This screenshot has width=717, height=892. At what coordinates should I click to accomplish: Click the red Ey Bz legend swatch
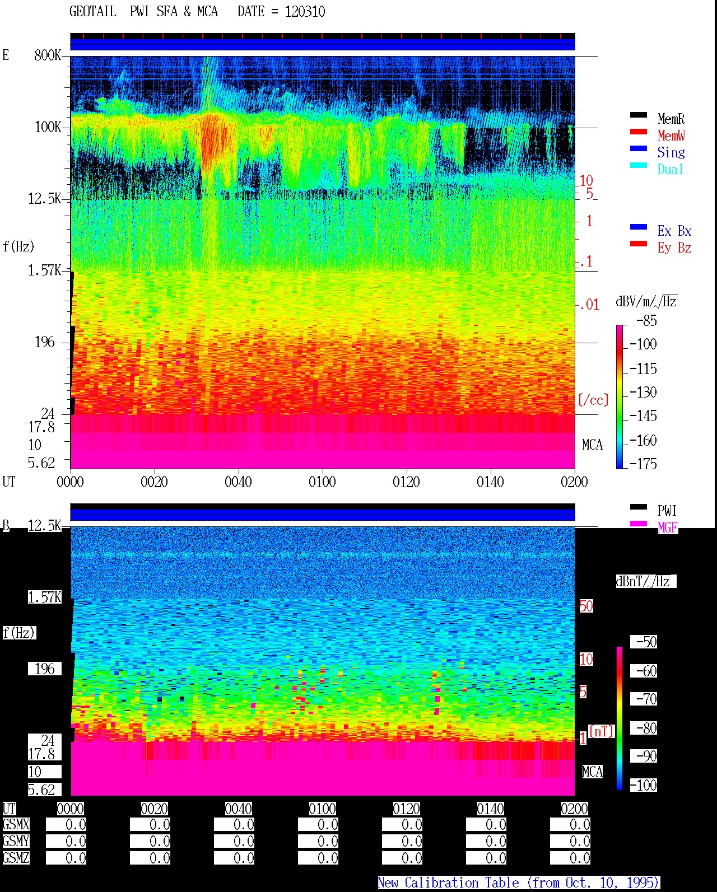pos(639,244)
